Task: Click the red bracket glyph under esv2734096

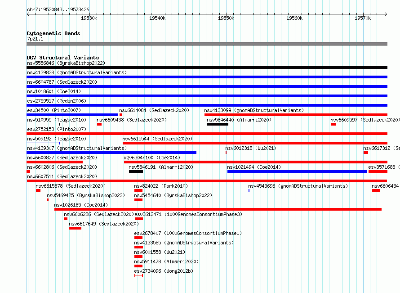Action: click(138, 275)
